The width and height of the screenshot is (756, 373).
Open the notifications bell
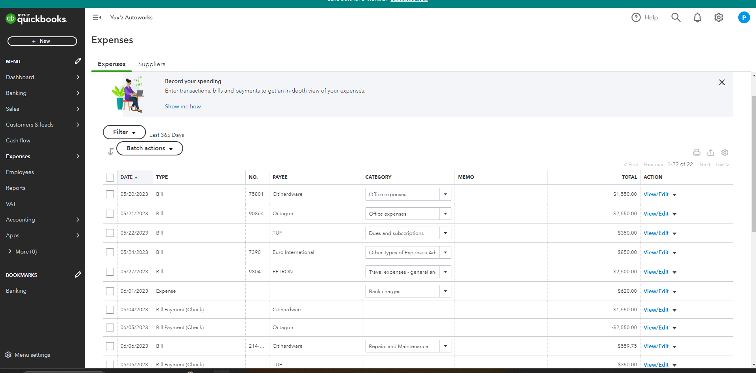pos(697,17)
